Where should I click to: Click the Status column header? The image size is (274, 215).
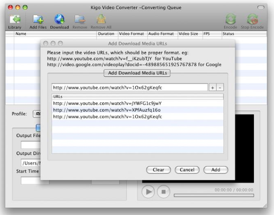[244, 34]
